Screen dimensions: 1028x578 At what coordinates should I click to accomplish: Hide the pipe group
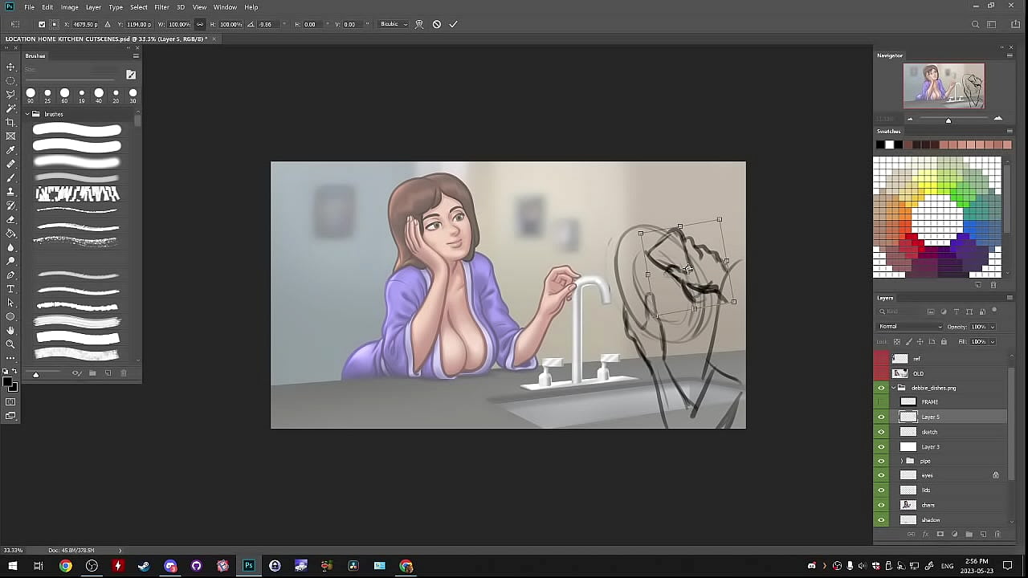click(881, 461)
